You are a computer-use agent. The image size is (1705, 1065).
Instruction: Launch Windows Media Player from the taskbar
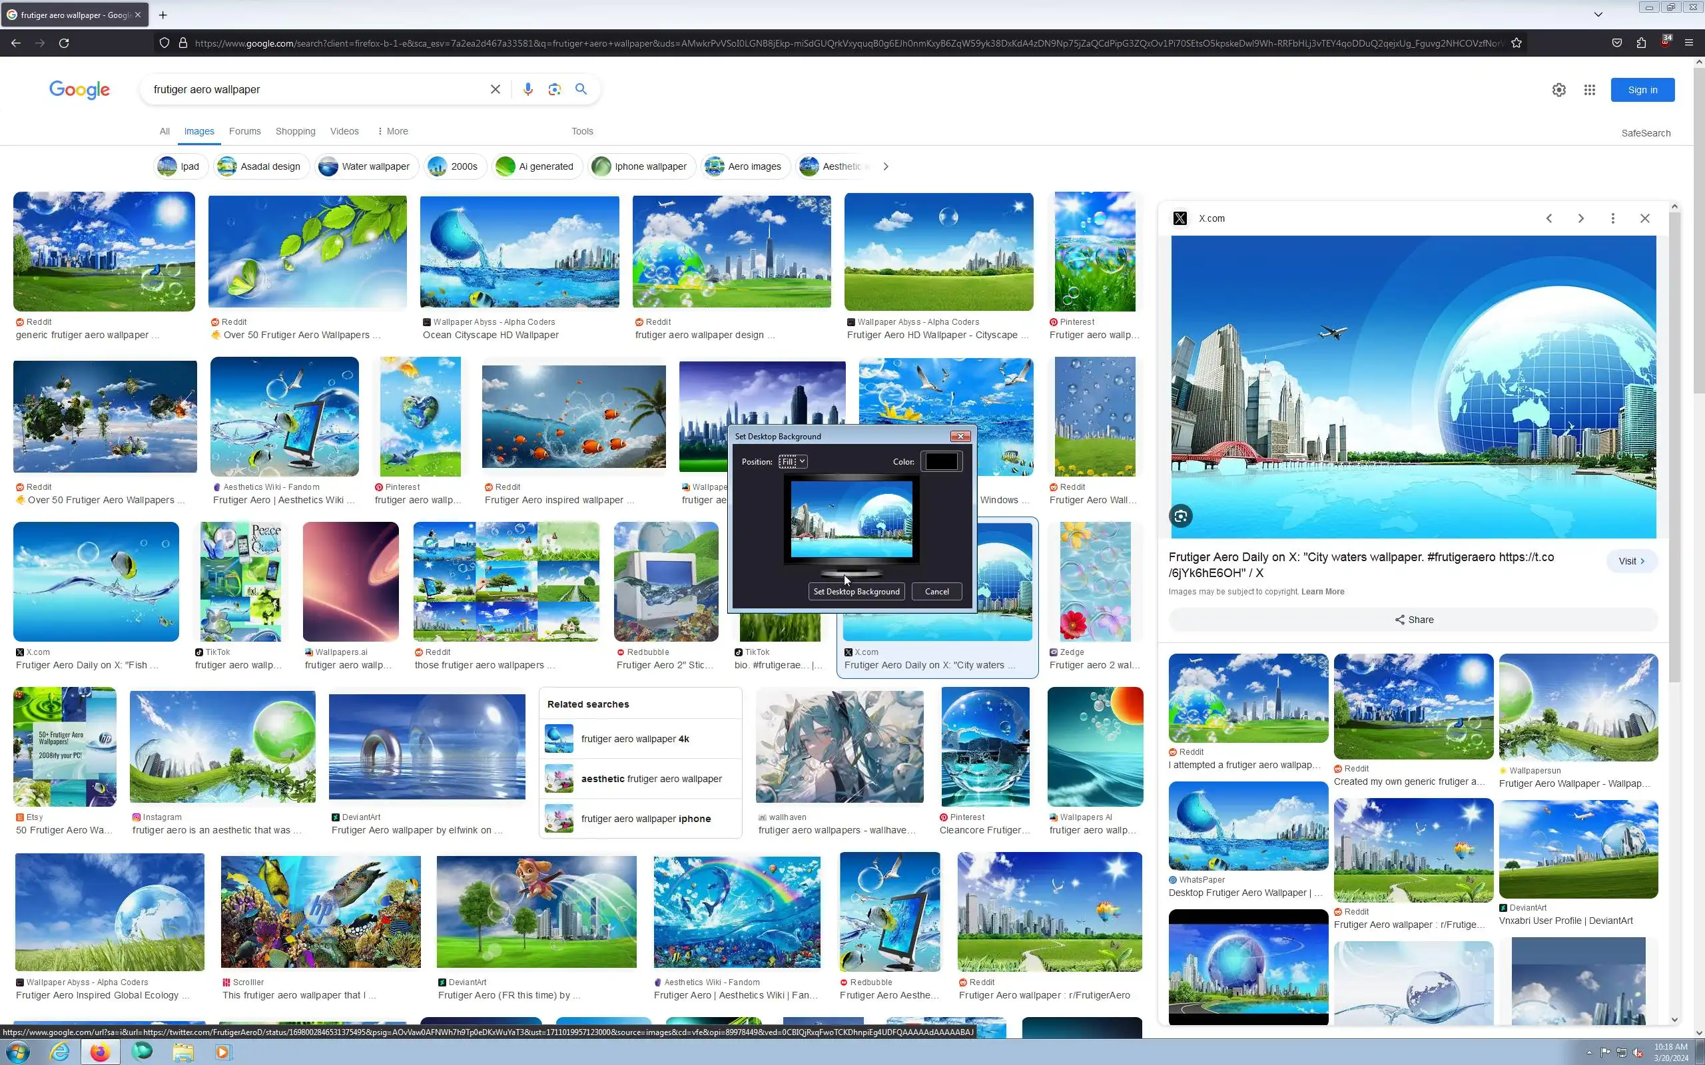[x=222, y=1052]
